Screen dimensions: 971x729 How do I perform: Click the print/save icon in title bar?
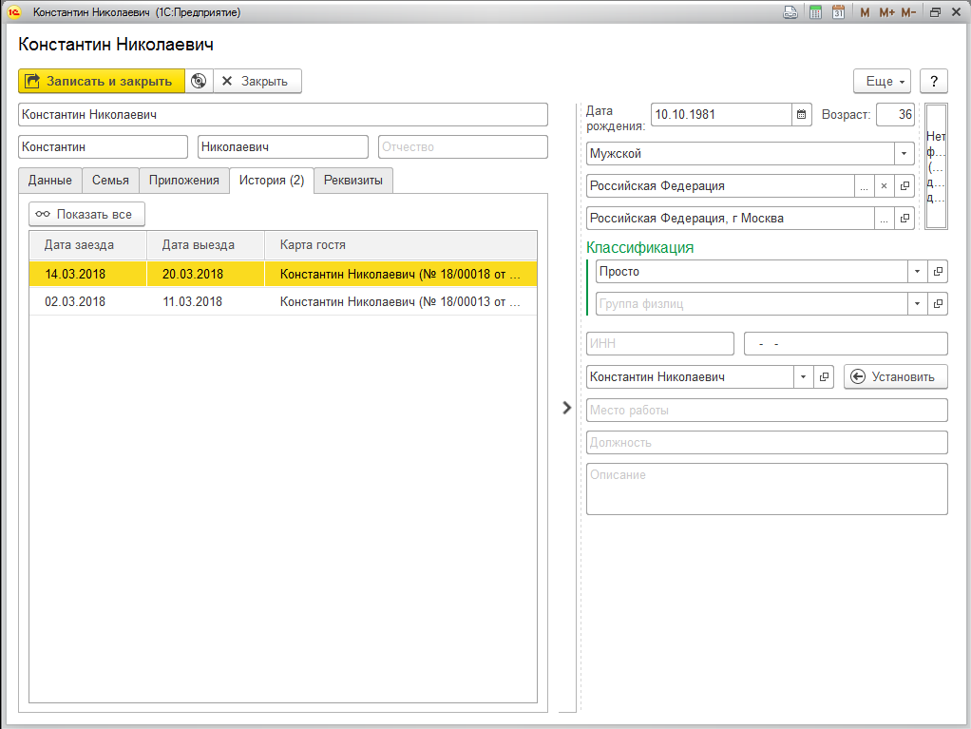(790, 12)
